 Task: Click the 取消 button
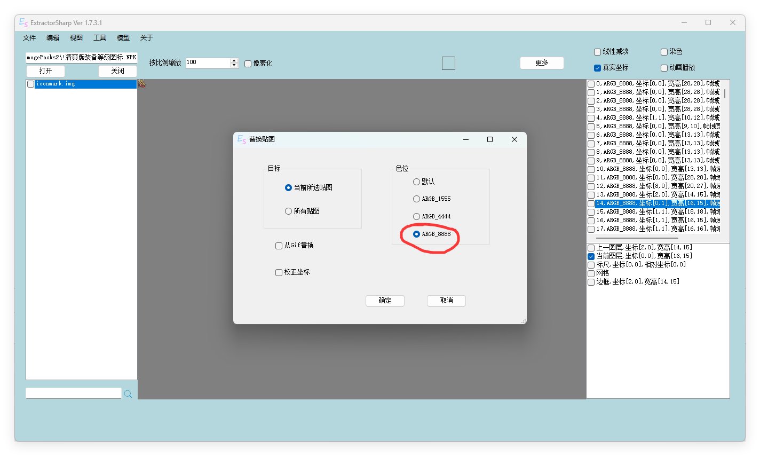[x=446, y=301]
